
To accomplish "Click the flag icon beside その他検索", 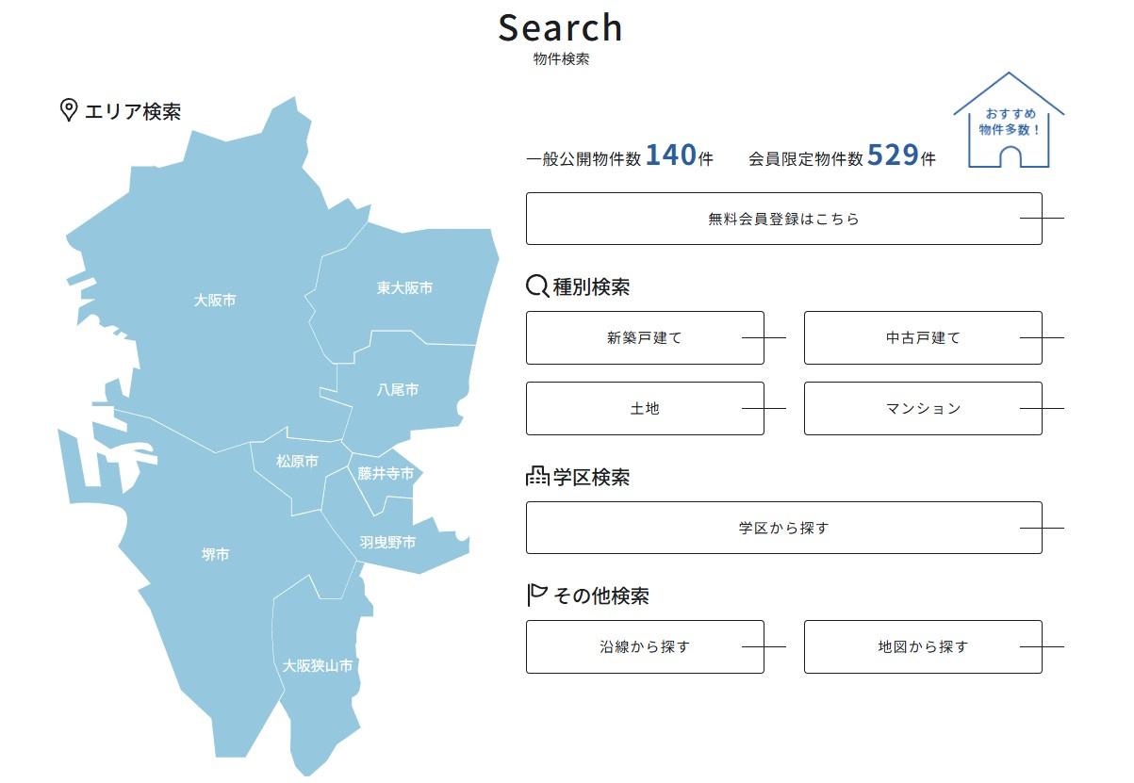I will click(x=534, y=595).
